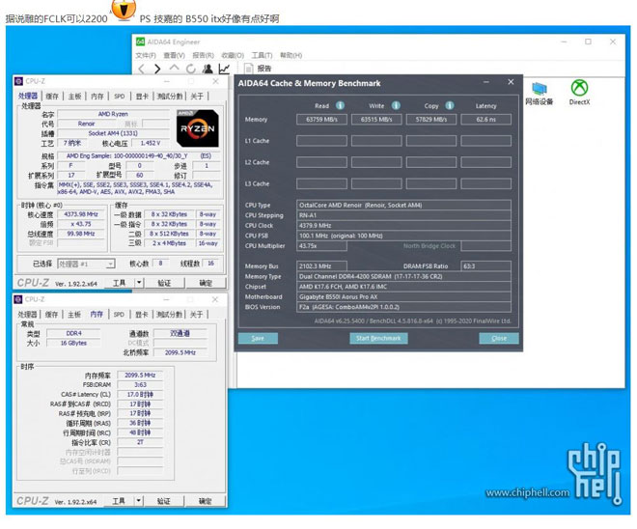637x529 pixels.
Task: Click the Write info icon
Action: click(396, 105)
